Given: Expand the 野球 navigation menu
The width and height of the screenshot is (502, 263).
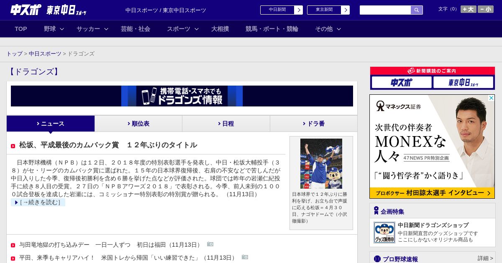Looking at the screenshot, I should [x=54, y=29].
